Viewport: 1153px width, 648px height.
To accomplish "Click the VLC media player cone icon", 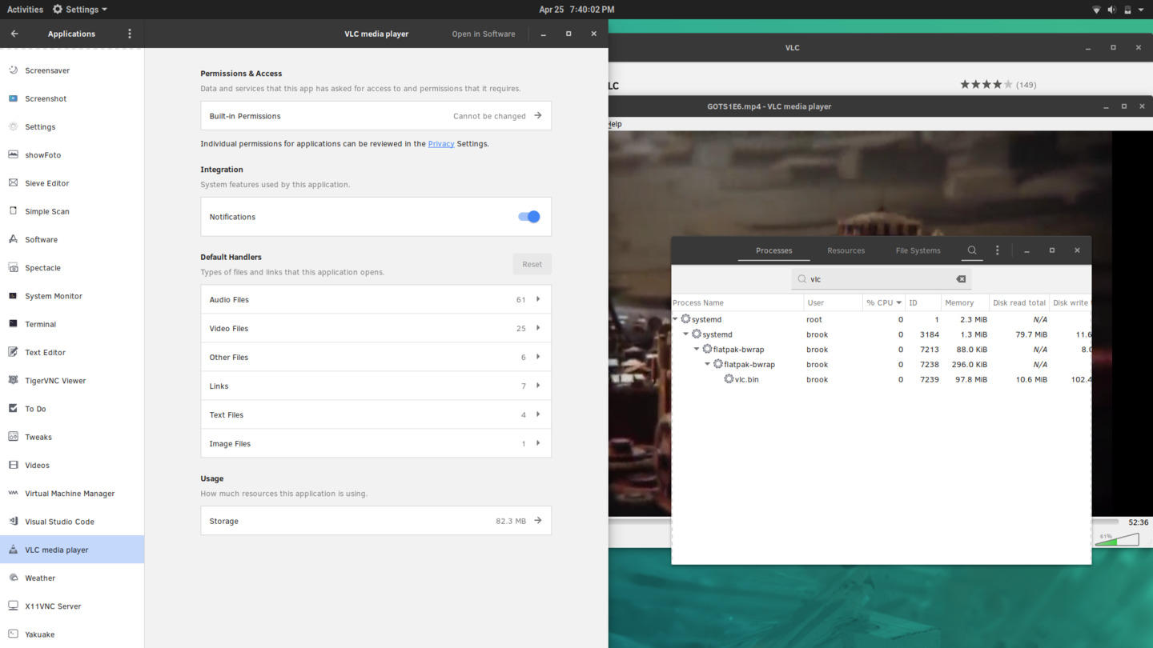I will pyautogui.click(x=13, y=550).
